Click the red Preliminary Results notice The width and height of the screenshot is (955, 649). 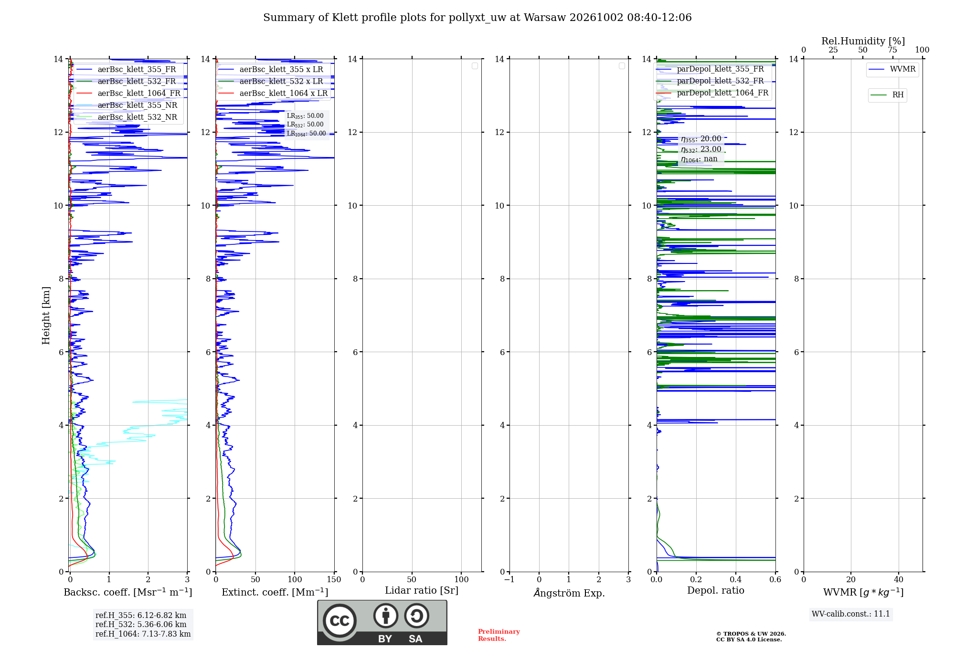(x=499, y=635)
